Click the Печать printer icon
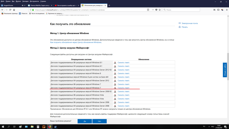The height and width of the screenshot is (129, 229). pos(180,27)
